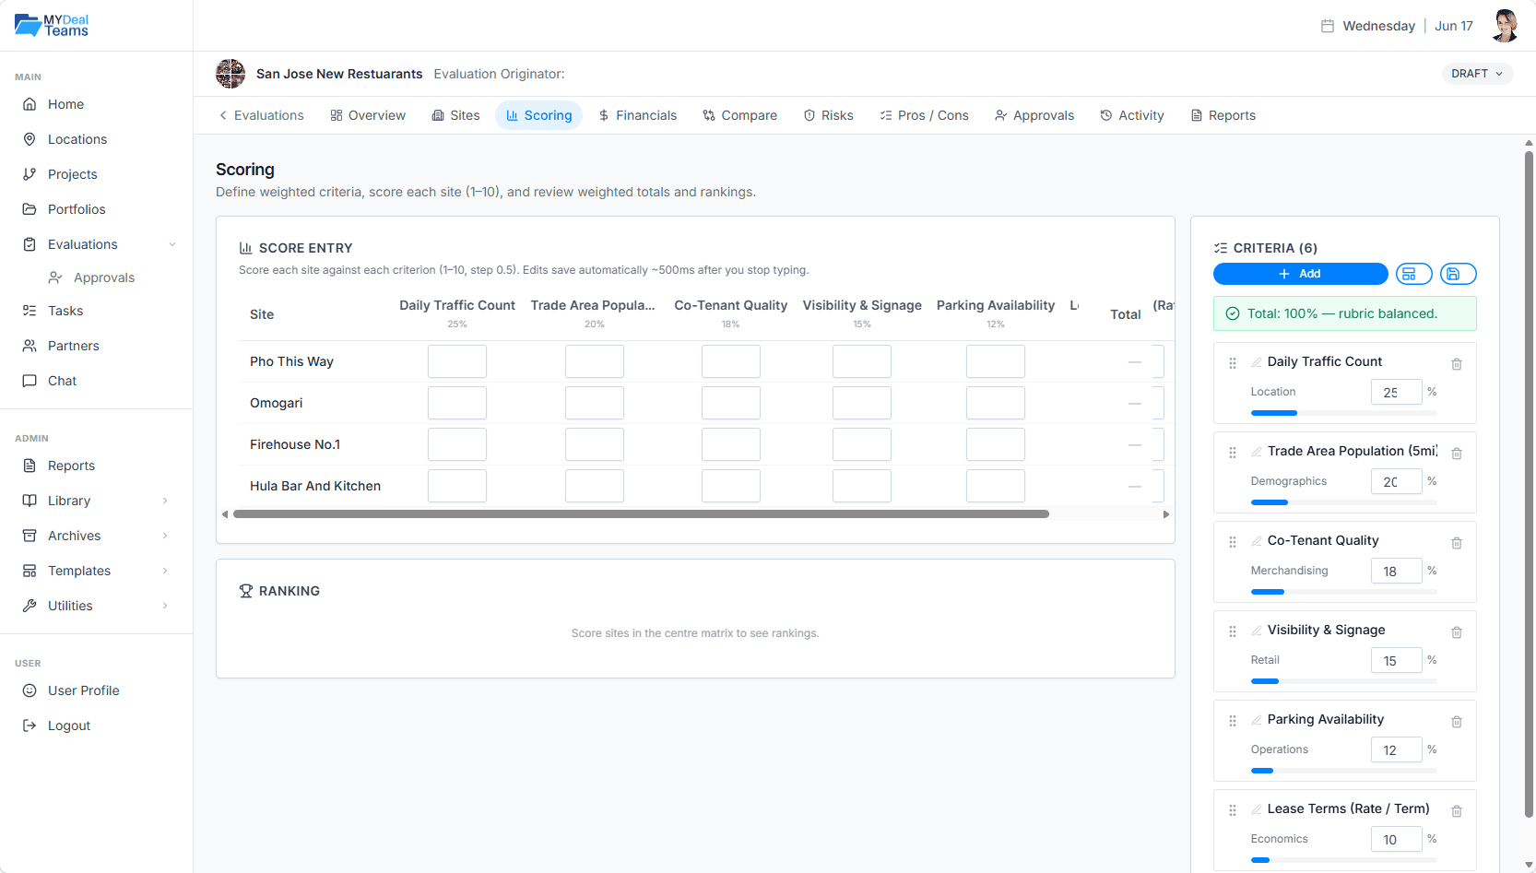
Task: Click the Parking Availability weight bar
Action: [1343, 771]
